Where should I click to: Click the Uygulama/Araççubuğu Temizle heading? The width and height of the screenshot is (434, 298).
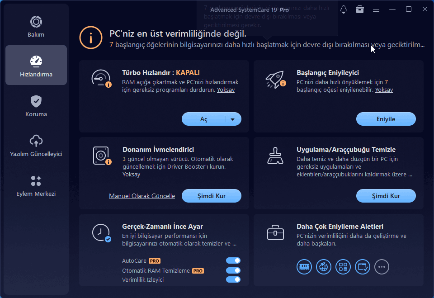pos(346,150)
